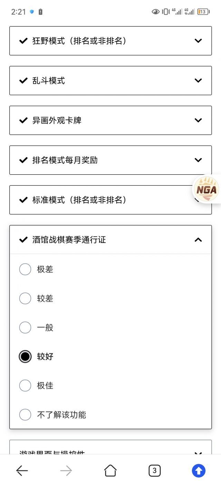Expand the partially visible 游戏界面与操控性 section
The height and width of the screenshot is (487, 221).
click(110, 447)
